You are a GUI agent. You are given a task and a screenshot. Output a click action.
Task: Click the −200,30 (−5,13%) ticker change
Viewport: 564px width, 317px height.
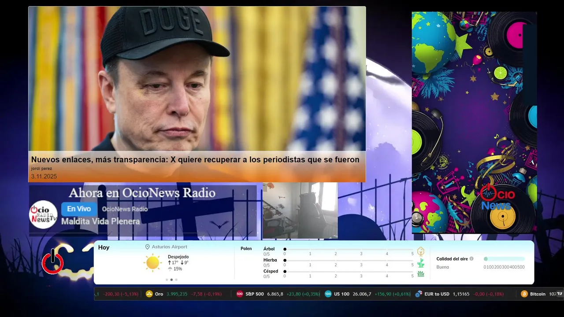pos(121,294)
